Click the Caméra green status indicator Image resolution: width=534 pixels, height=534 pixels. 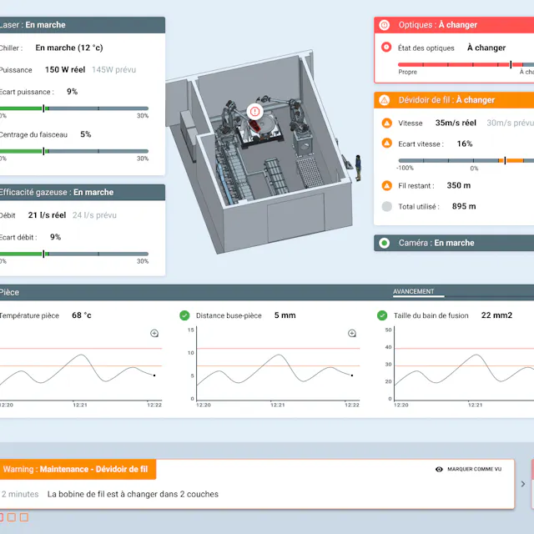385,243
